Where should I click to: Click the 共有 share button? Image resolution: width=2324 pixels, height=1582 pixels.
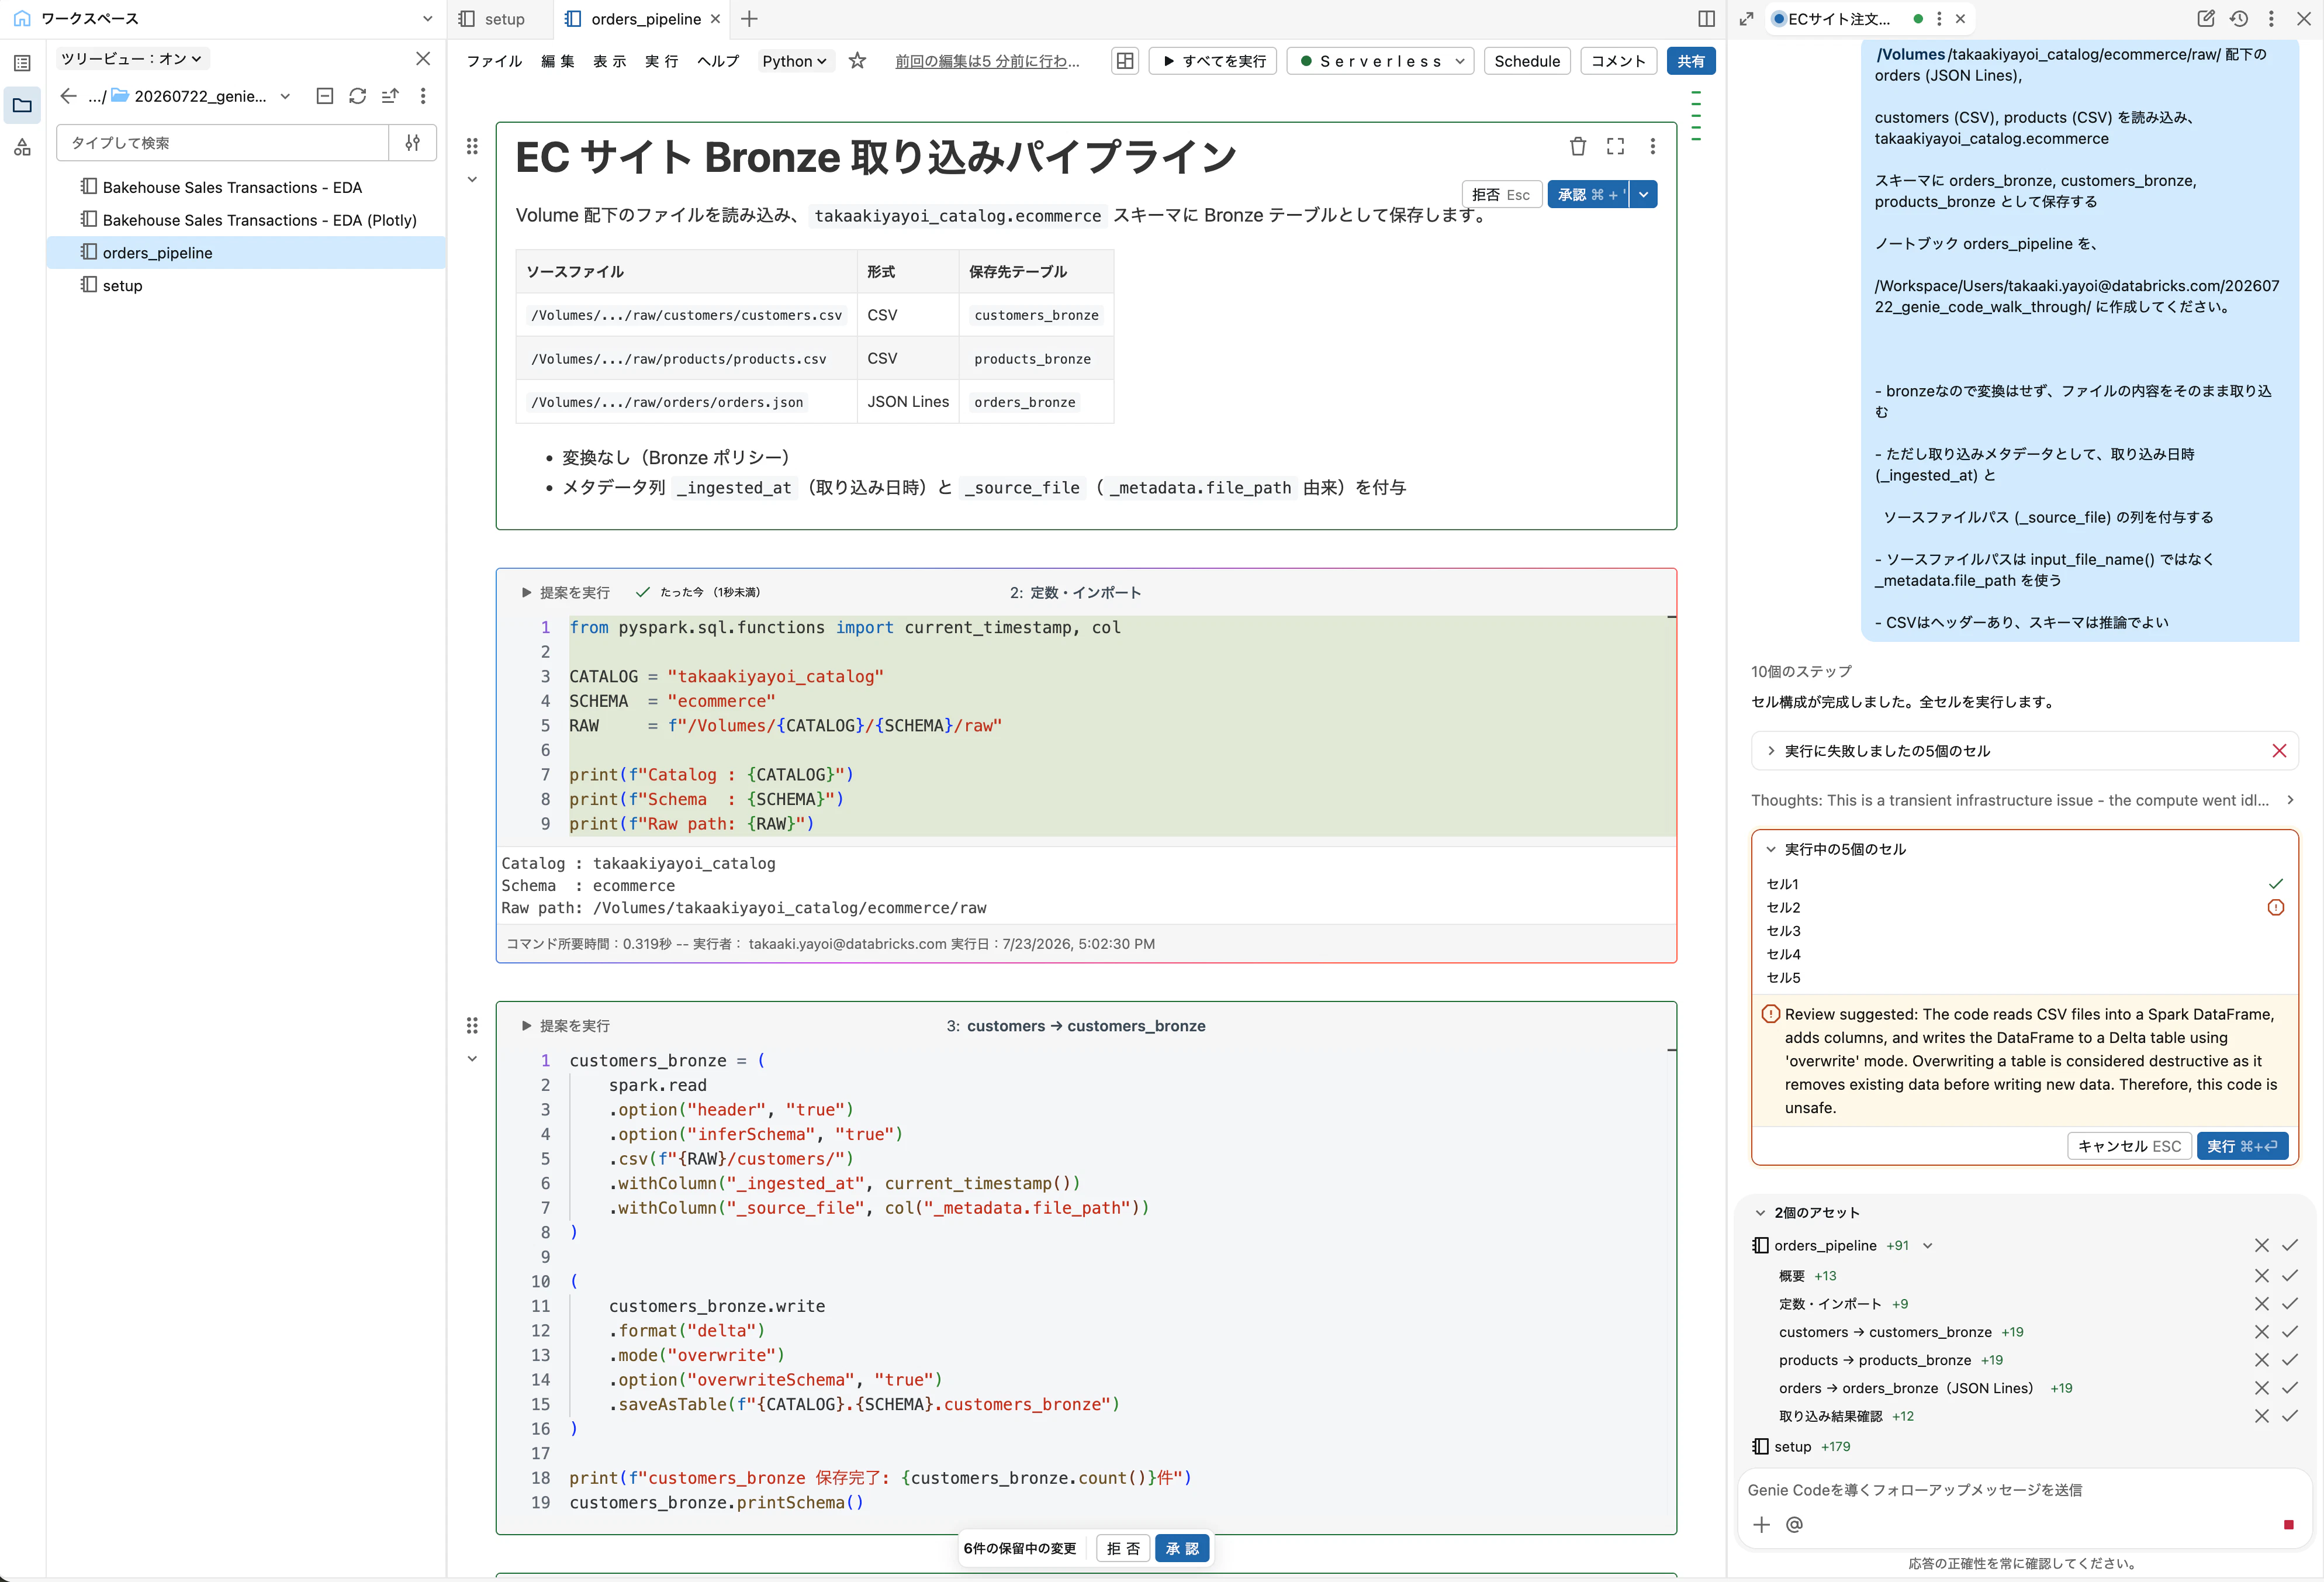1691,61
